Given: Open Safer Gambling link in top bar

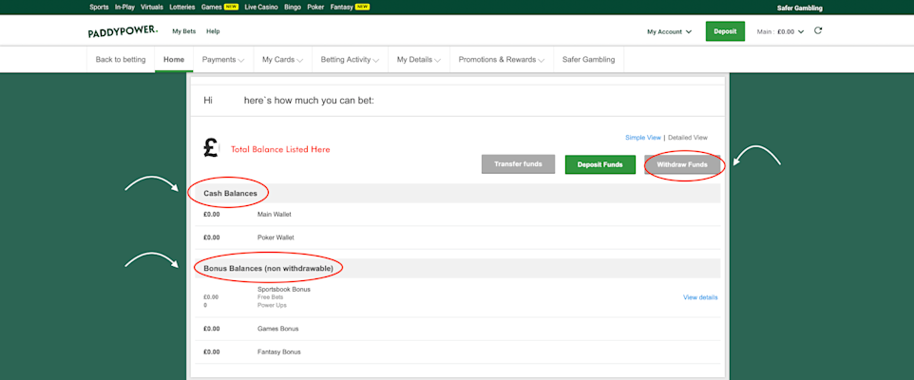Looking at the screenshot, I should point(800,9).
